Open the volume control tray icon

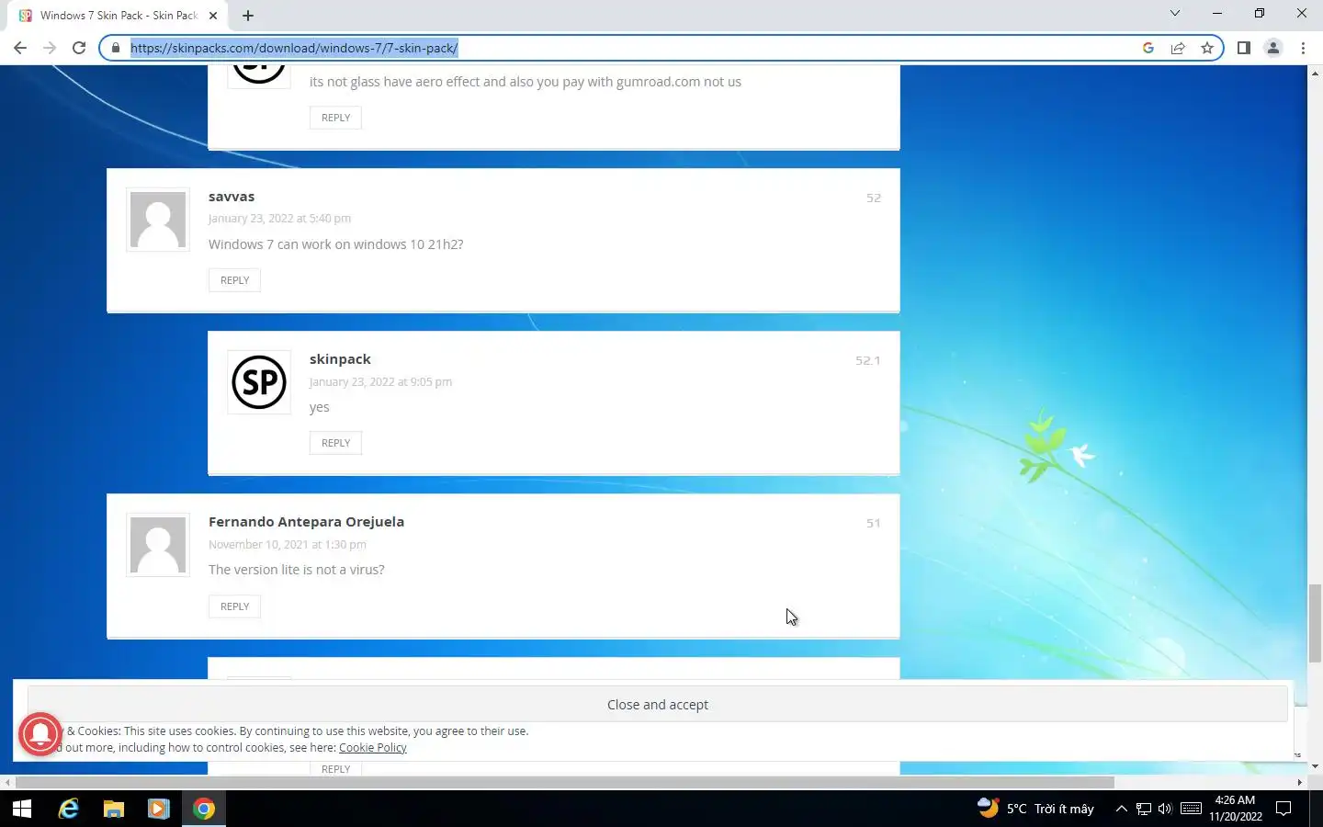click(x=1165, y=809)
